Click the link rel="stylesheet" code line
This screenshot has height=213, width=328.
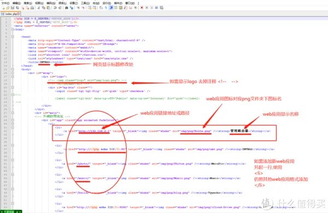pyautogui.click(x=80, y=59)
